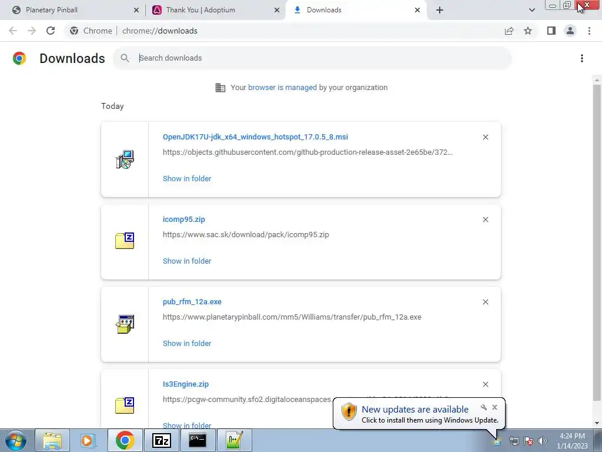The width and height of the screenshot is (602, 452).
Task: Click the page vertical scrollbar
Action: click(596, 242)
